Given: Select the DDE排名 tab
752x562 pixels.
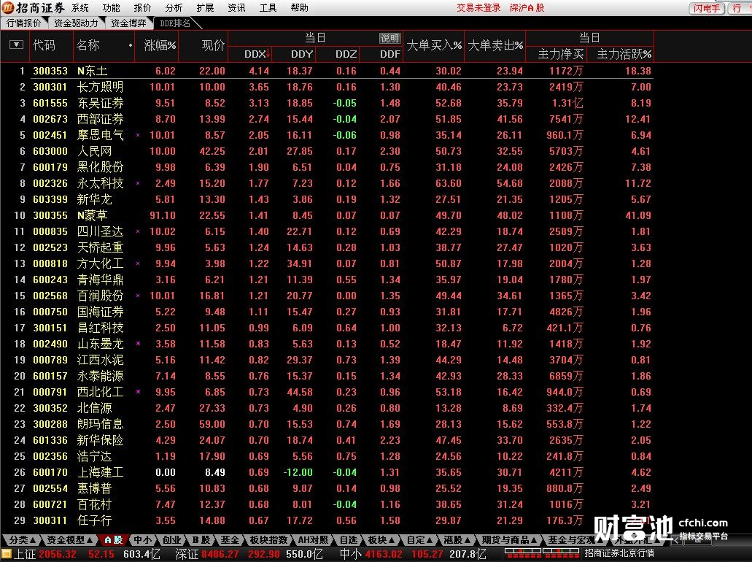Looking at the screenshot, I should [175, 23].
